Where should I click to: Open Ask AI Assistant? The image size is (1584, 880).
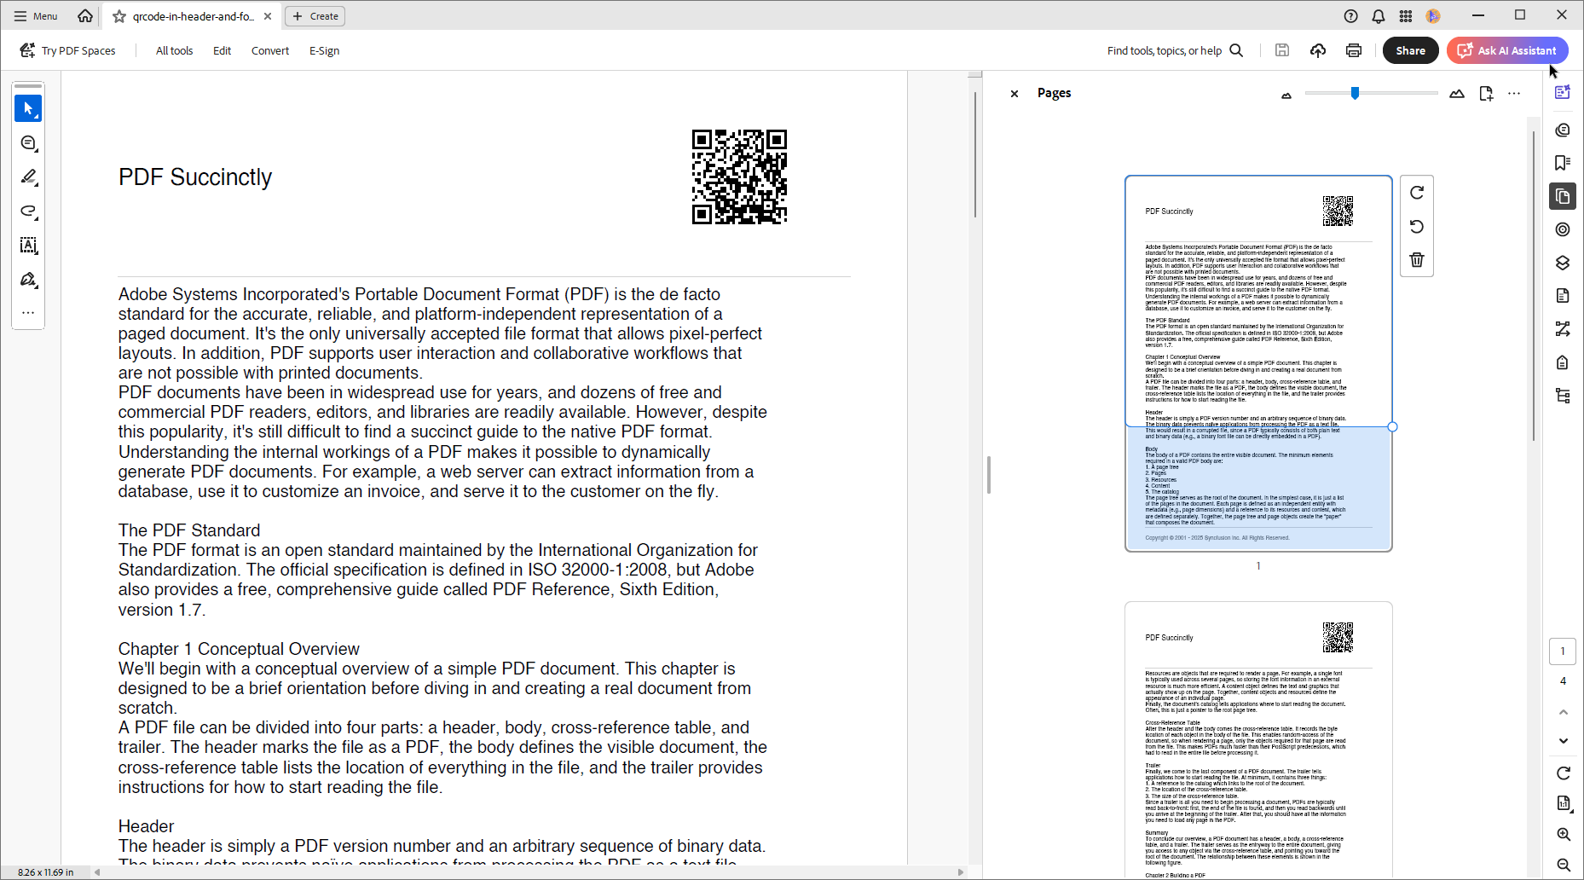pos(1506,50)
